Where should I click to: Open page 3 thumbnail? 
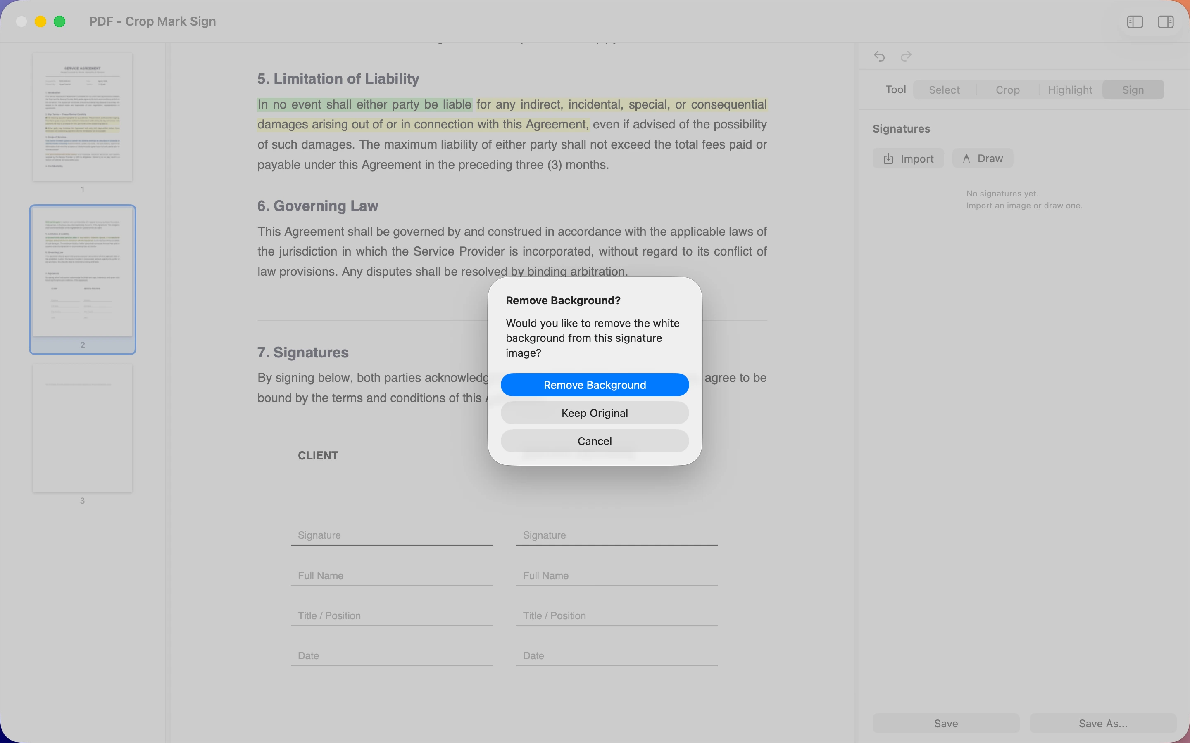83,428
